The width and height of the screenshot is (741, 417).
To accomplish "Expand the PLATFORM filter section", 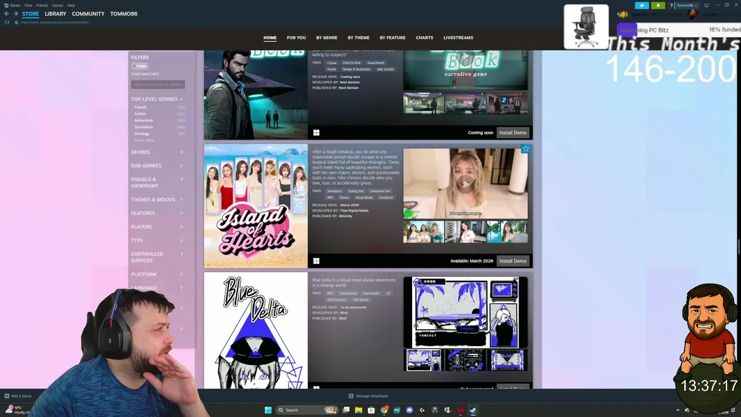I will click(157, 275).
